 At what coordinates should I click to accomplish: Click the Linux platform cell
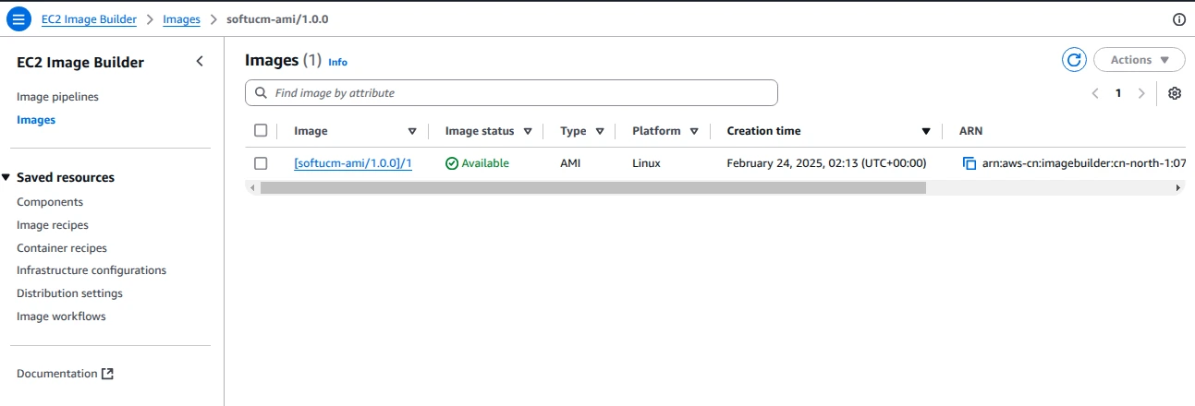tap(647, 163)
